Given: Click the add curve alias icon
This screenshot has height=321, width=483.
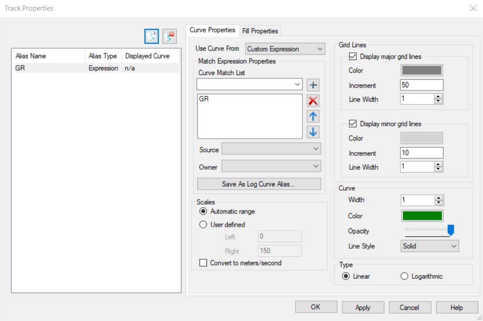Looking at the screenshot, I should [x=152, y=36].
